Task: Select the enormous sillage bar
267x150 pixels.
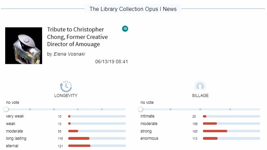Action: (231, 138)
